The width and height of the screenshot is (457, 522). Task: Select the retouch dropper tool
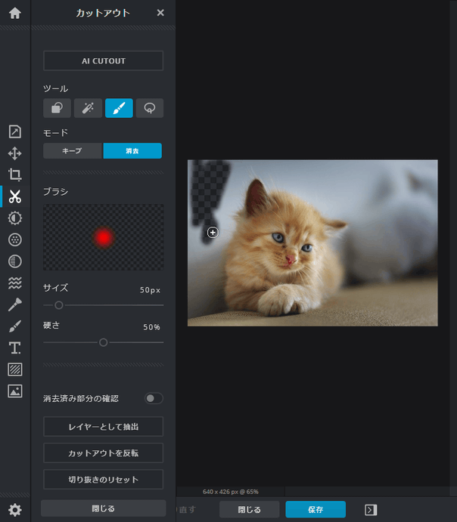click(x=15, y=304)
